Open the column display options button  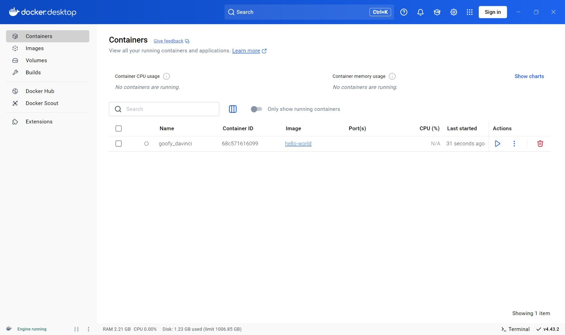coord(232,109)
